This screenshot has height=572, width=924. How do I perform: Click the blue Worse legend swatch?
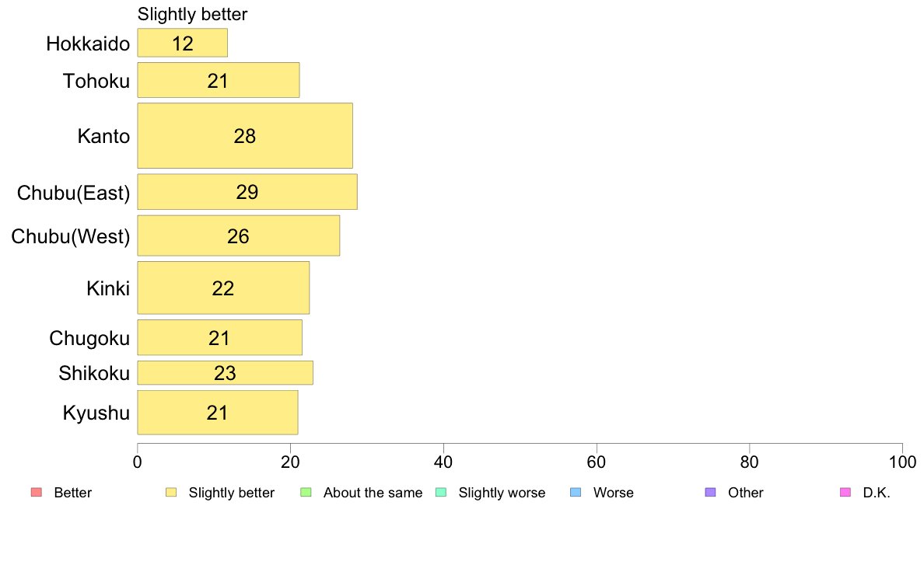click(576, 493)
